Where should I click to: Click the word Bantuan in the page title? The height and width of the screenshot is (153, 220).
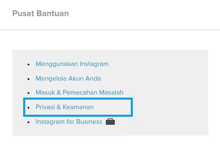click(53, 14)
